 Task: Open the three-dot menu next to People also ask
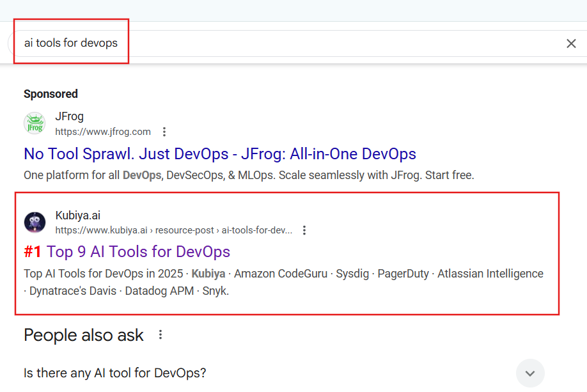160,334
